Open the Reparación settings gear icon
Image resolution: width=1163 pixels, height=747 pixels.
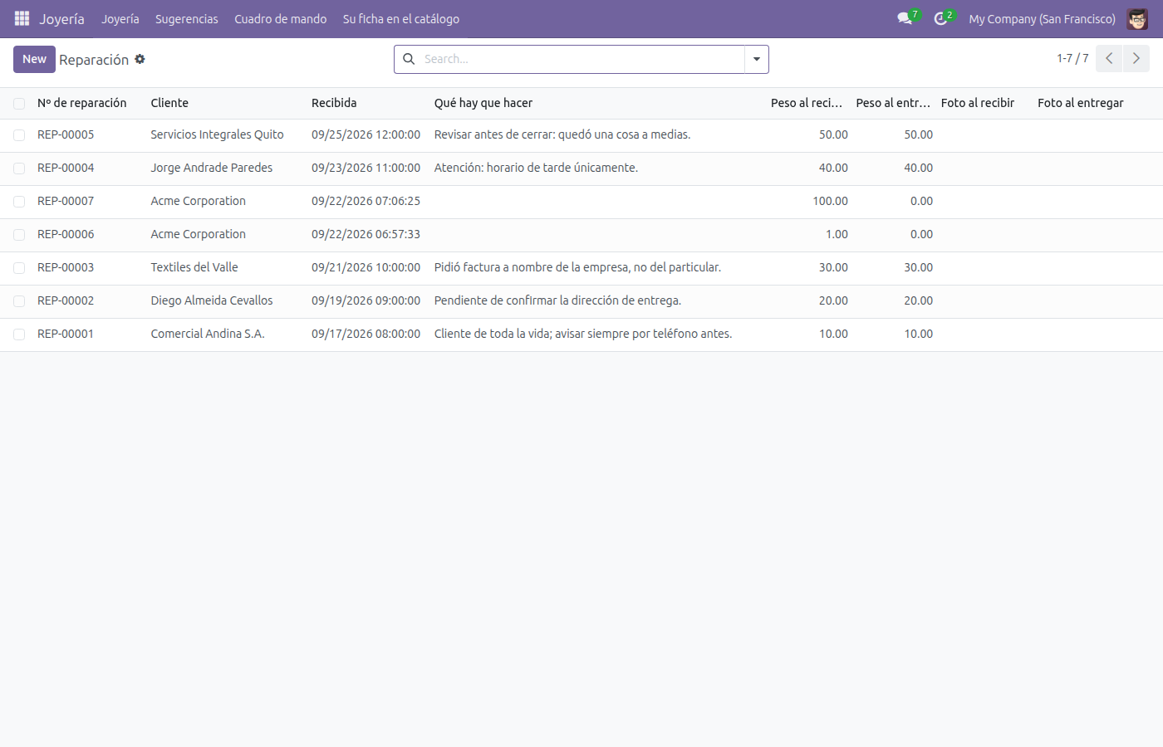[x=140, y=59]
